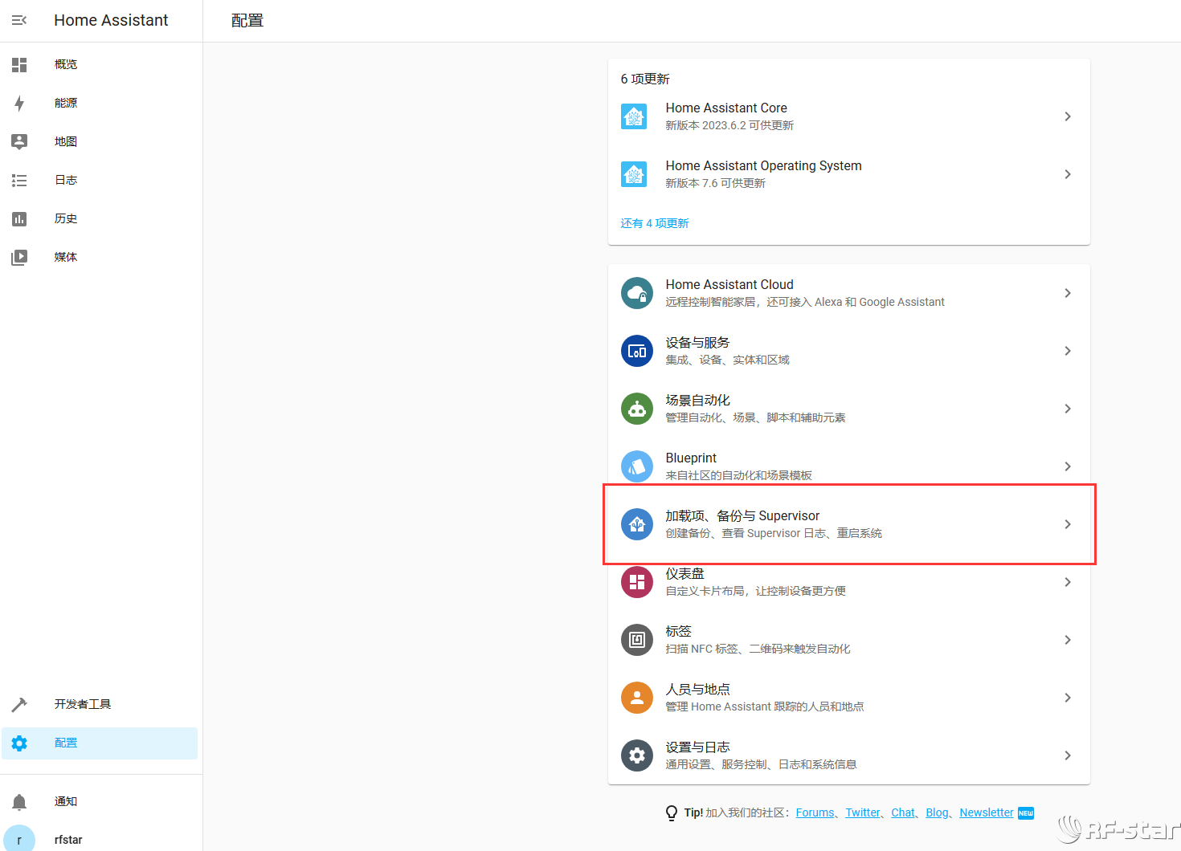Click the 新版本 7.6 可供更新 text
Viewport: 1181px width, 851px height.
tap(715, 183)
